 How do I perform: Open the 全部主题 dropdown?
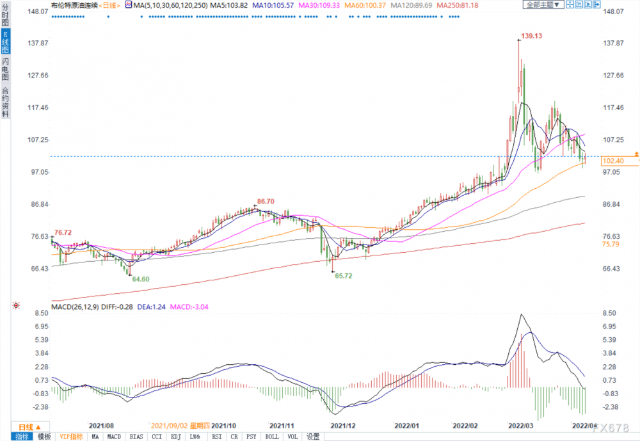tap(544, 5)
